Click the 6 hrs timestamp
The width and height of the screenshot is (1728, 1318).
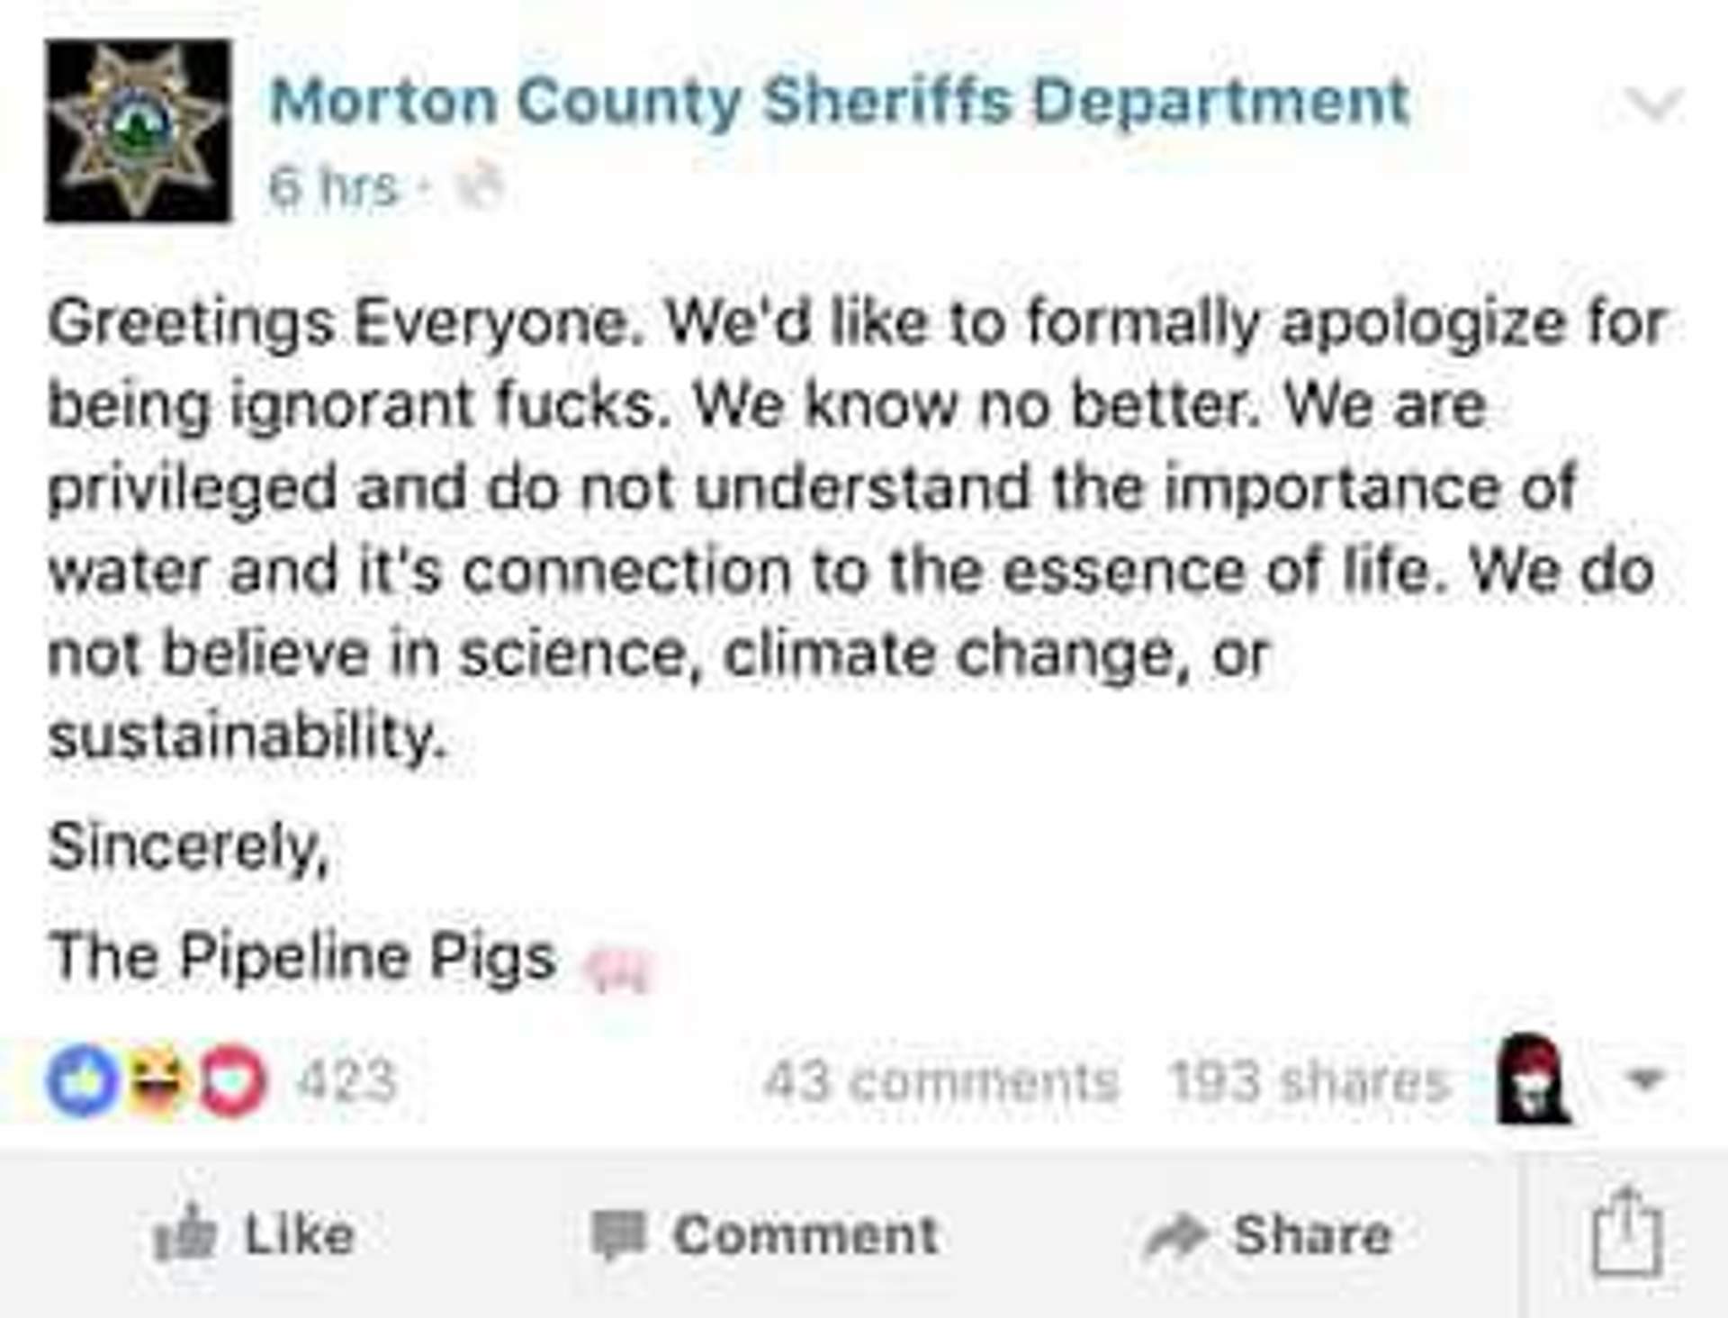pyautogui.click(x=333, y=187)
